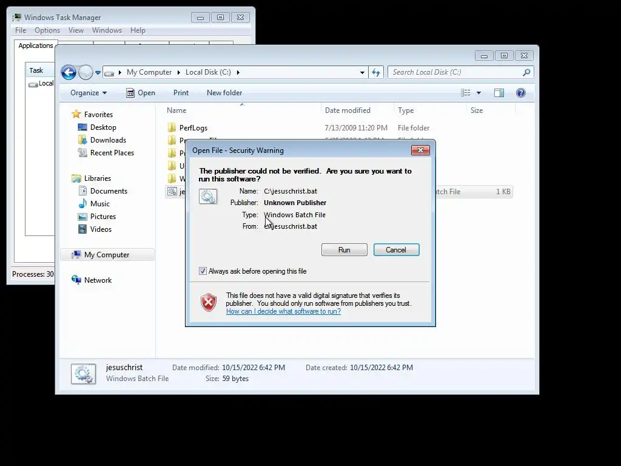Click the Run button in security warning
The image size is (621, 466).
[344, 250]
